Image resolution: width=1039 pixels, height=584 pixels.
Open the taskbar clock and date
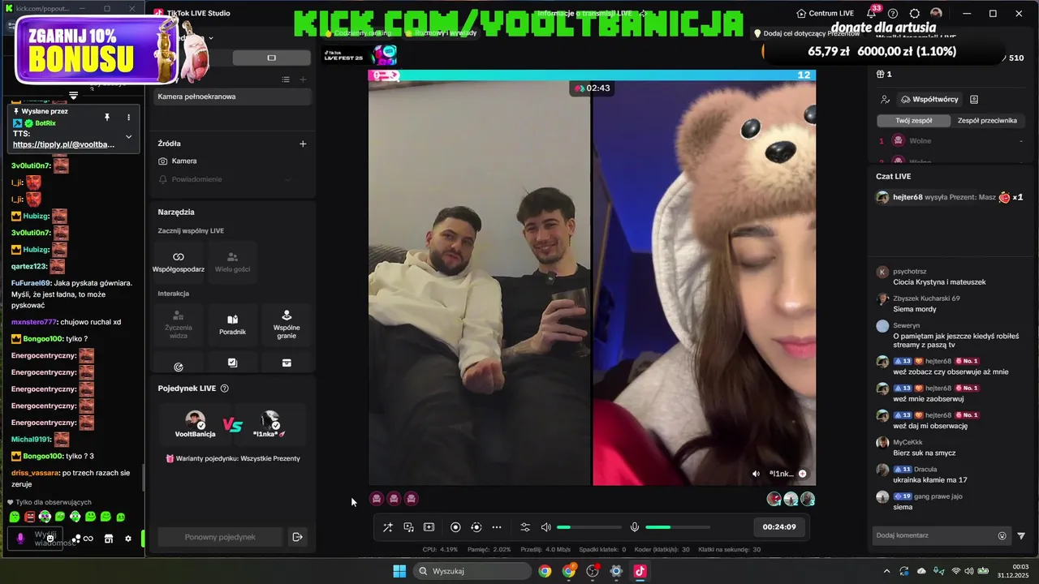click(x=1015, y=570)
